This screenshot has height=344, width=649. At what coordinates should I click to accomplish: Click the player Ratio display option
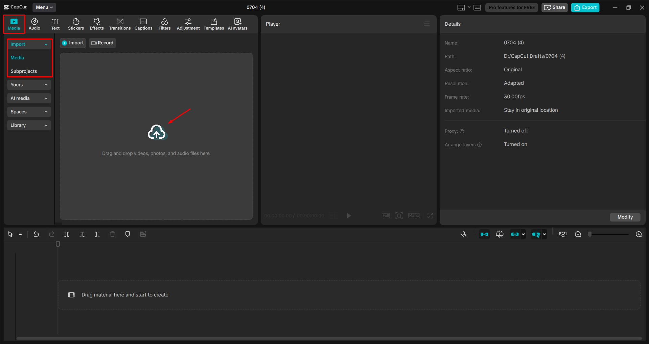414,215
